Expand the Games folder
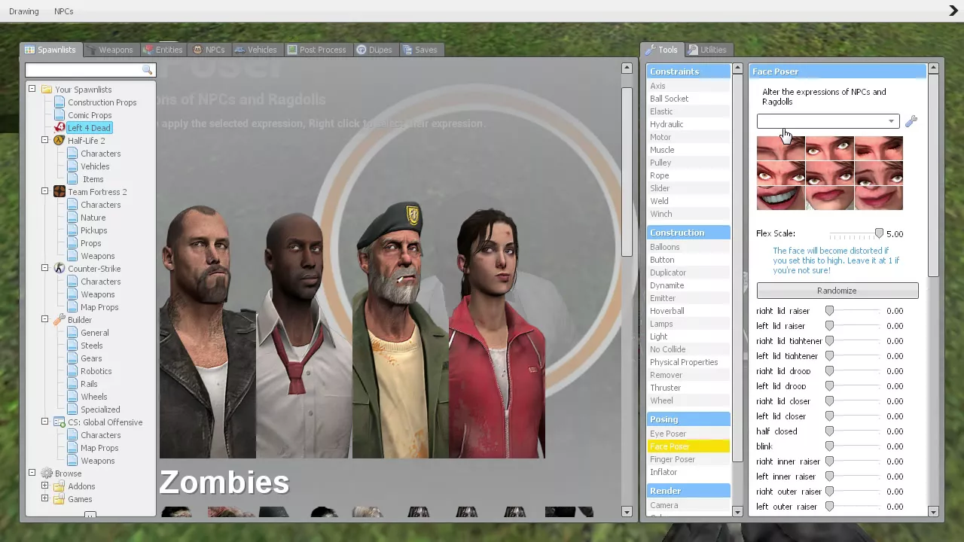Screen dimensions: 964x542 point(45,499)
